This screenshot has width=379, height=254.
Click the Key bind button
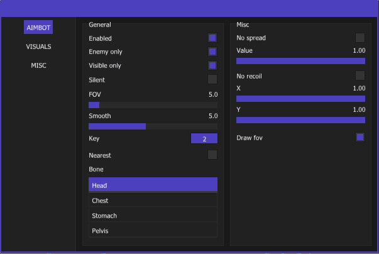coord(204,139)
